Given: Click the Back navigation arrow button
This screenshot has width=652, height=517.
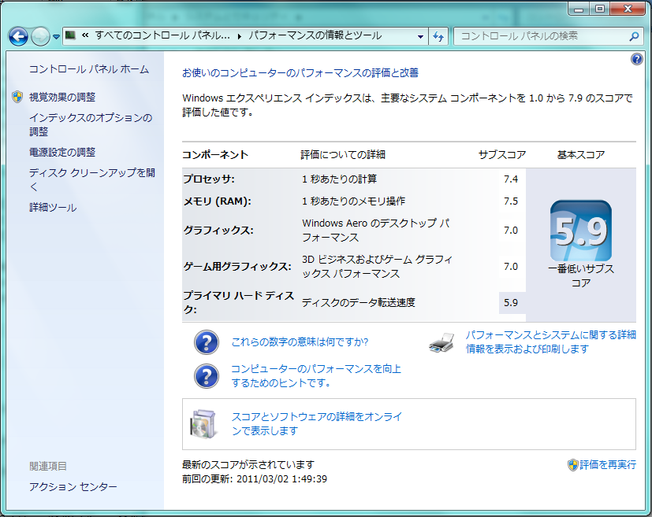Looking at the screenshot, I should 18,36.
